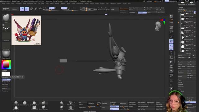Open the Alpha menu
Screen dimensions: 199x112
click(3, 3)
